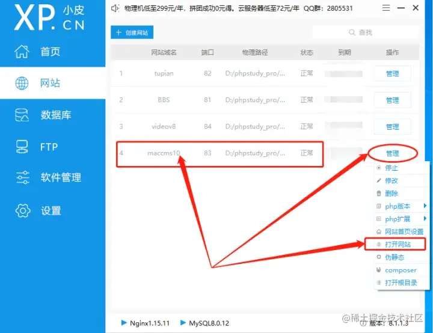Switch to 软件管理 sidebar tab
Screen dimensions: 433x333
[x=52, y=177]
